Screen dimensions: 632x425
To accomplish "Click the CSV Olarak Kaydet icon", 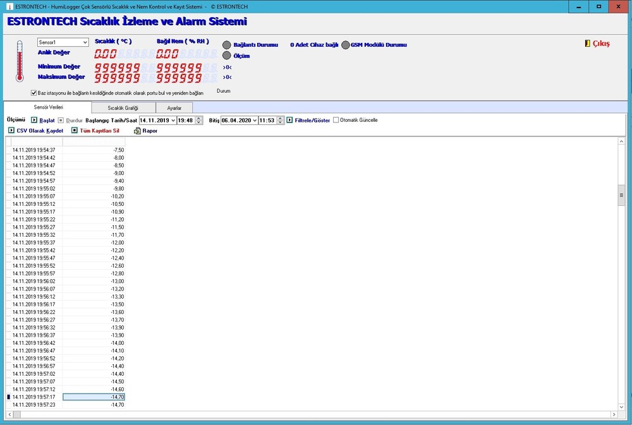I will coord(11,131).
